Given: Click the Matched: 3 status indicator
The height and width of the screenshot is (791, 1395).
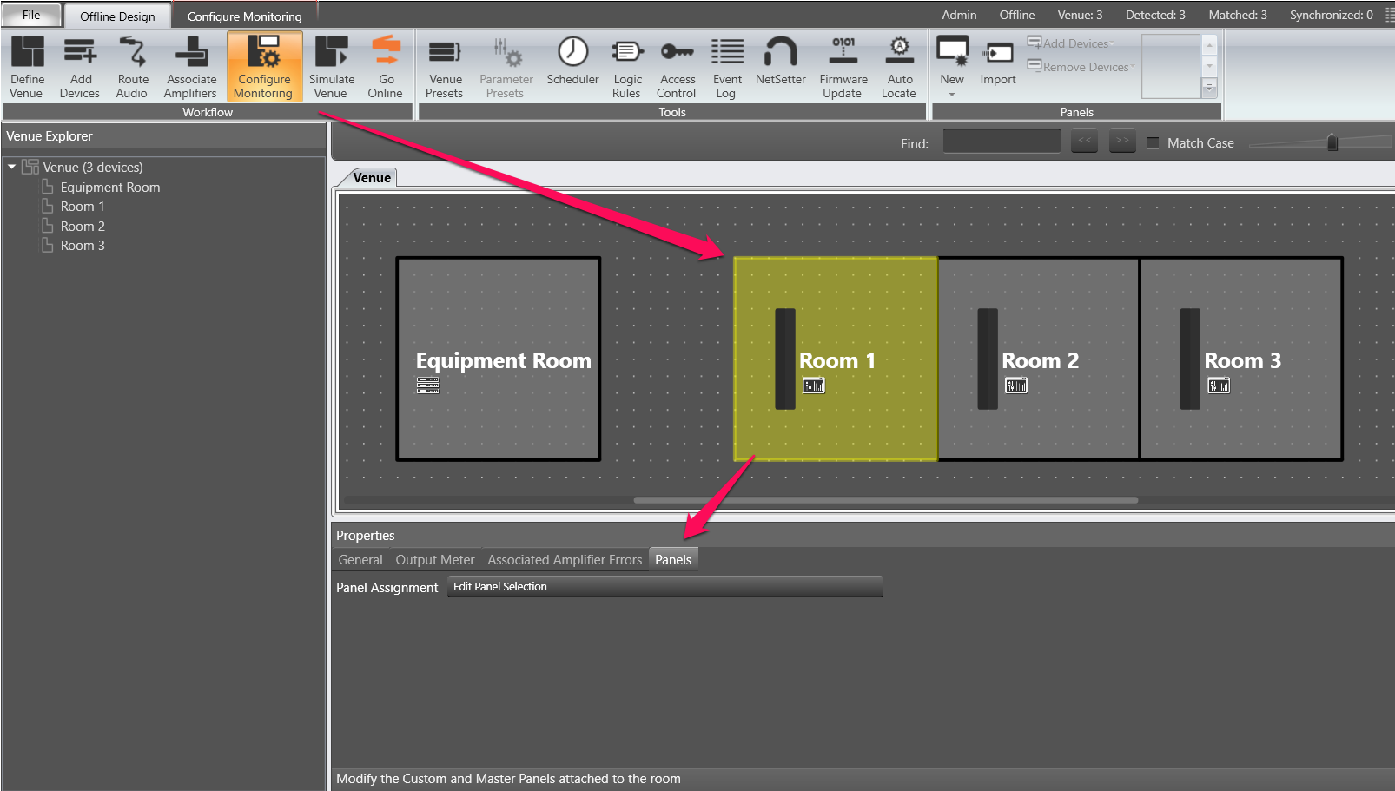Looking at the screenshot, I should pyautogui.click(x=1238, y=15).
